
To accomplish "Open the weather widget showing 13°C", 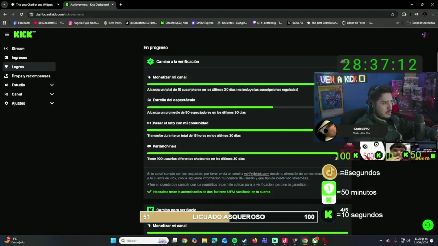I will (x=15, y=241).
